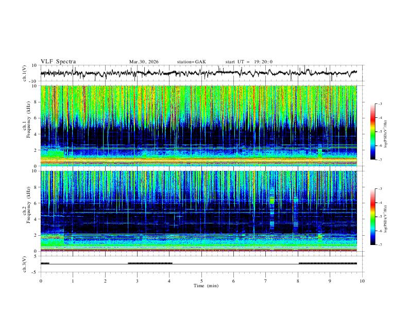Screen dimensions: 408x315
Task: Click the 2 kHz tick on ch.2 frequency axis
Action: point(36,235)
